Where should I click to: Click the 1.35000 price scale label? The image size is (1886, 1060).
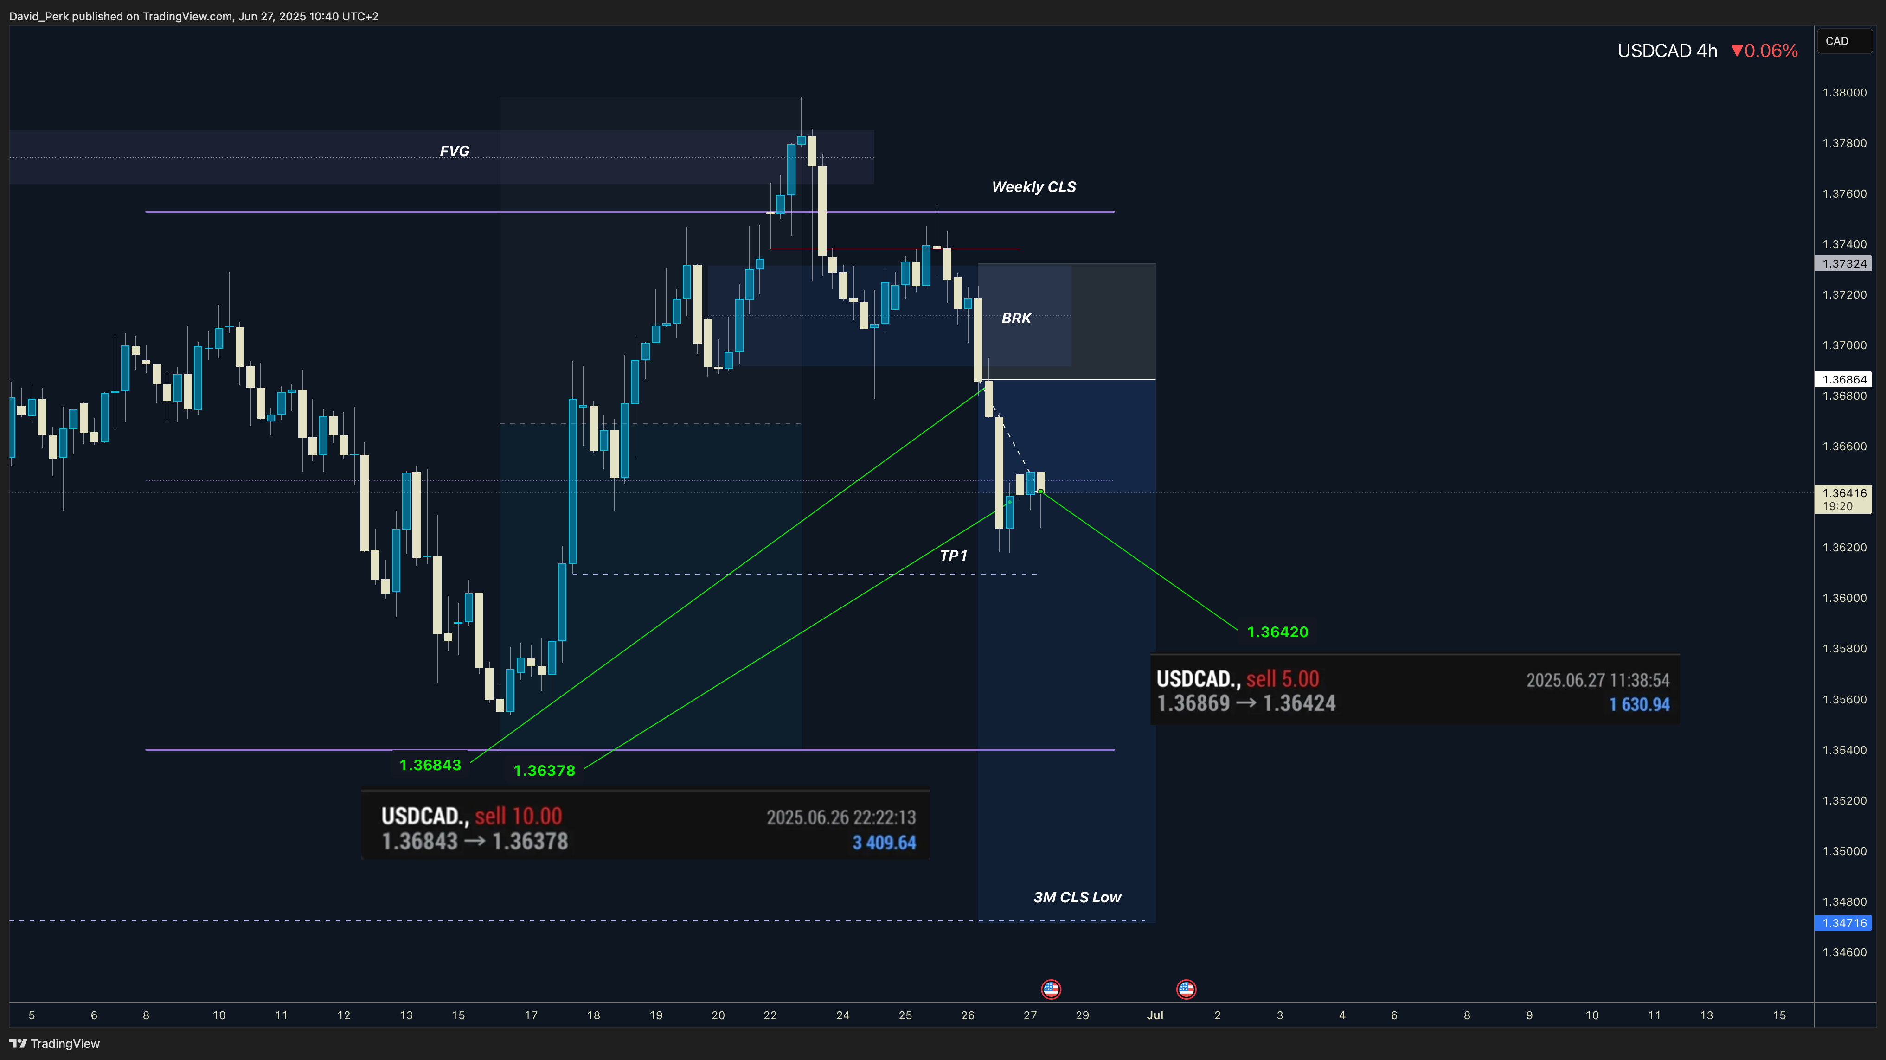coord(1844,850)
